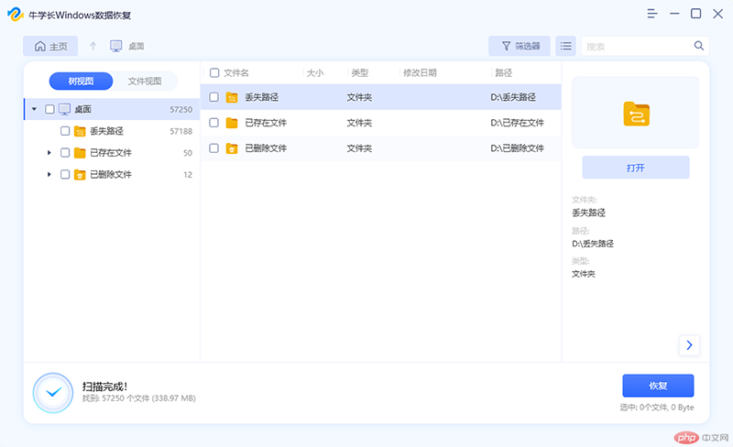Check the 已删除文件 checkbox in tree
The height and width of the screenshot is (447, 733).
65,175
